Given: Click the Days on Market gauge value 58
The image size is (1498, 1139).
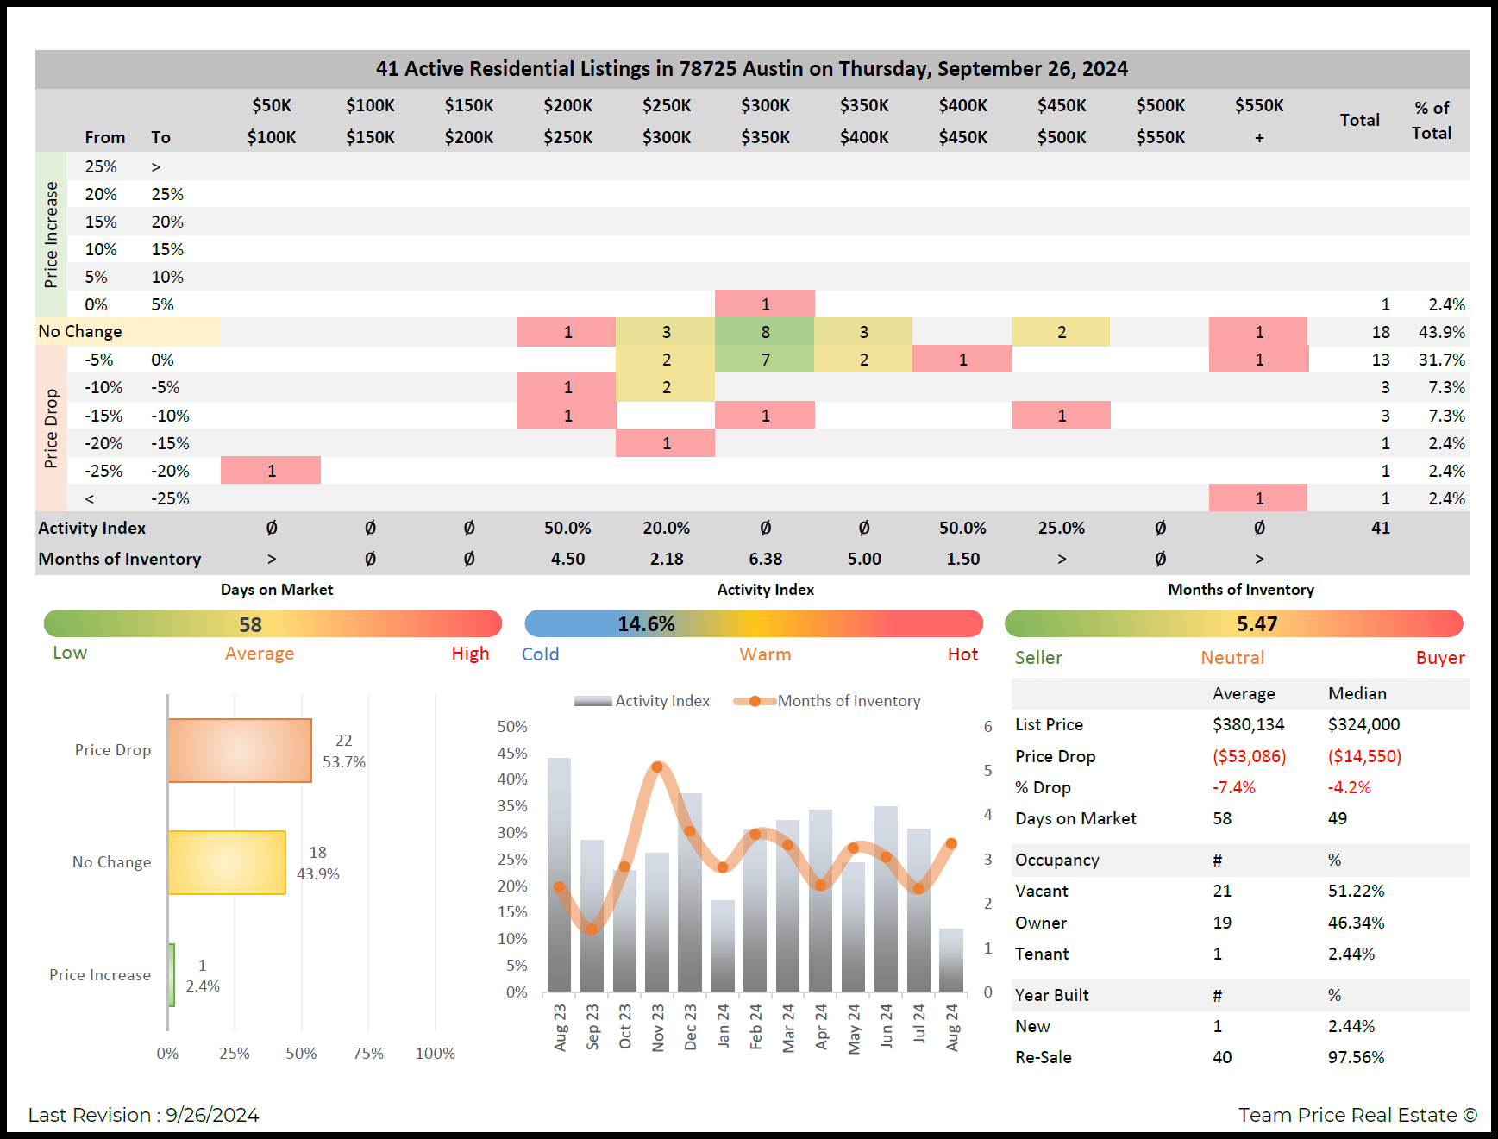Looking at the screenshot, I should click(250, 624).
